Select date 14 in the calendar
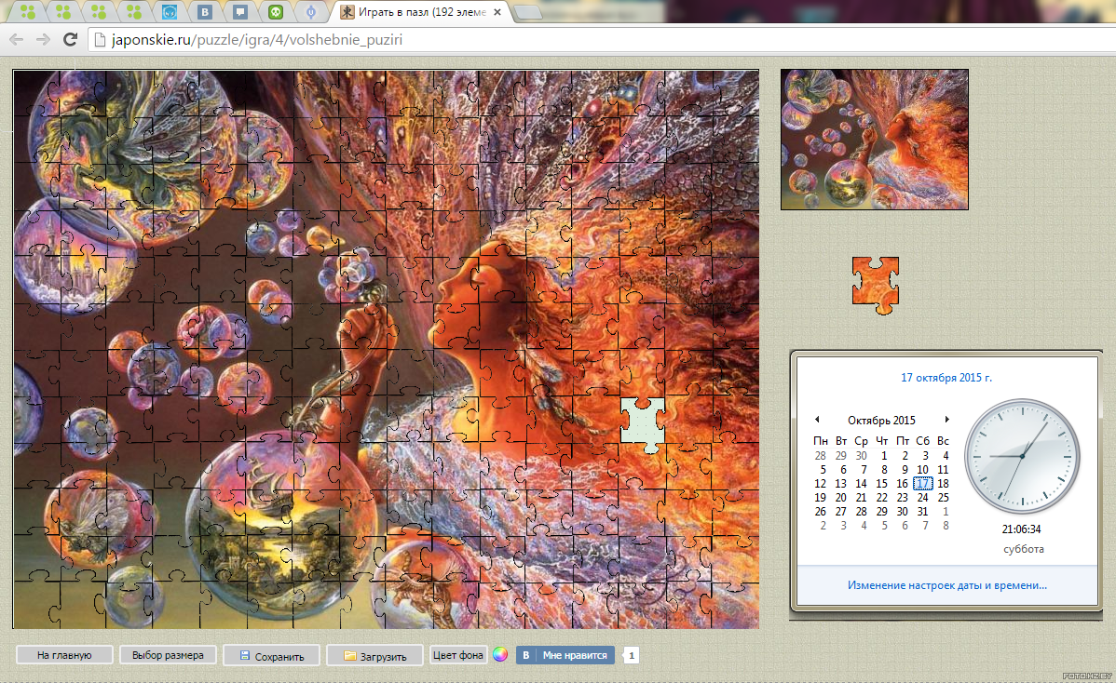Viewport: 1116px width, 683px height. point(861,483)
